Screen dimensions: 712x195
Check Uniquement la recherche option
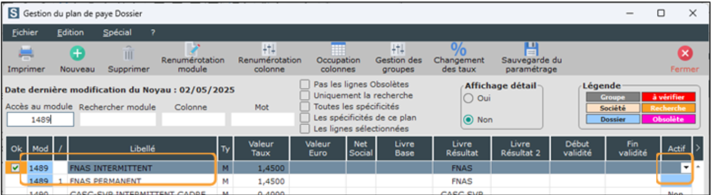(305, 95)
